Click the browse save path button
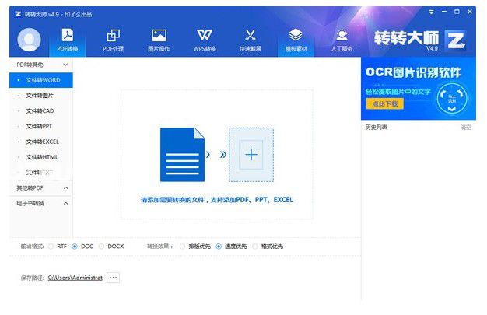The image size is (487, 315). [x=113, y=278]
